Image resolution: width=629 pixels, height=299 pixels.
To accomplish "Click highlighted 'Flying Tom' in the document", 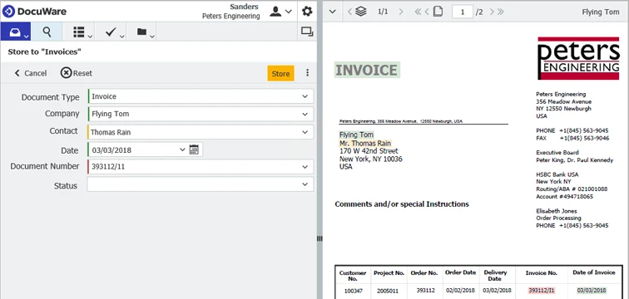I will click(x=356, y=135).
